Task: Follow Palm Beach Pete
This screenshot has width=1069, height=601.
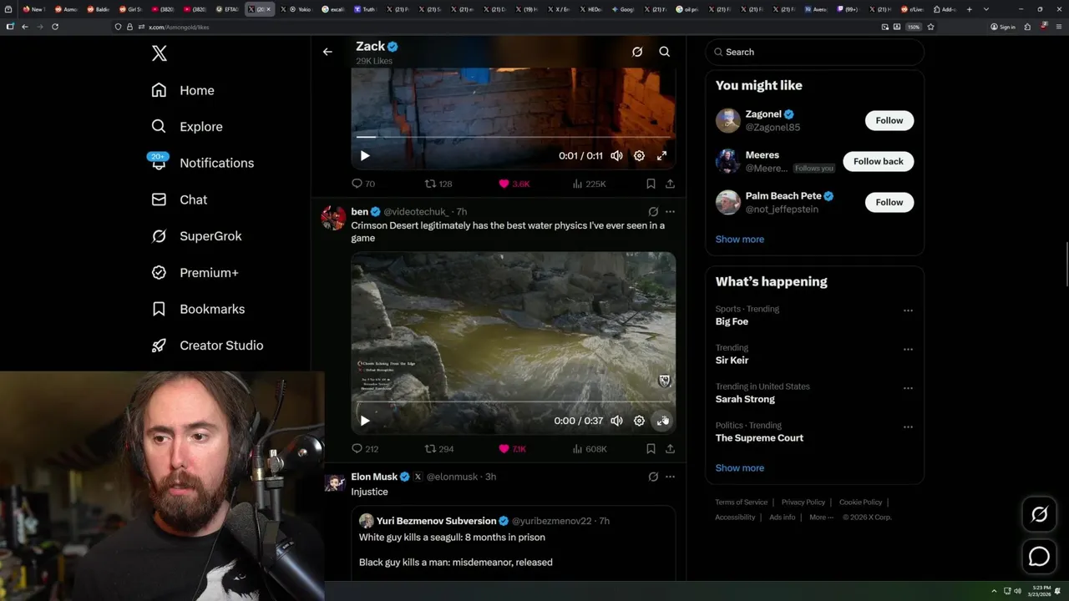Action: (x=889, y=202)
